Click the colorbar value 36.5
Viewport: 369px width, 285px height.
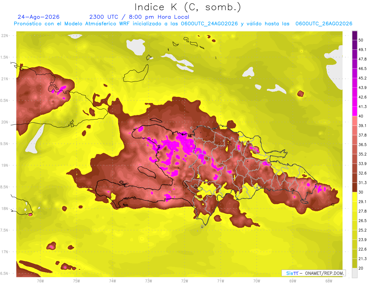click(363, 144)
